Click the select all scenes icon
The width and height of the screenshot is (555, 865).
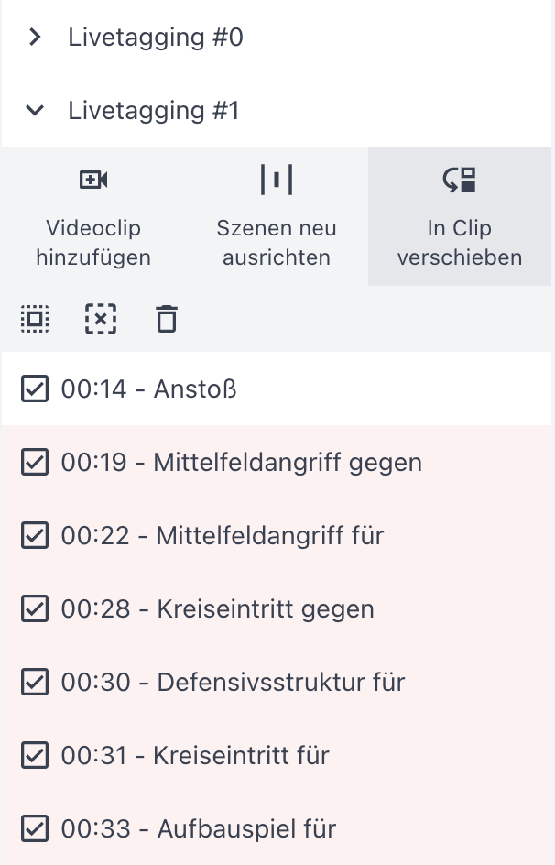(x=36, y=319)
